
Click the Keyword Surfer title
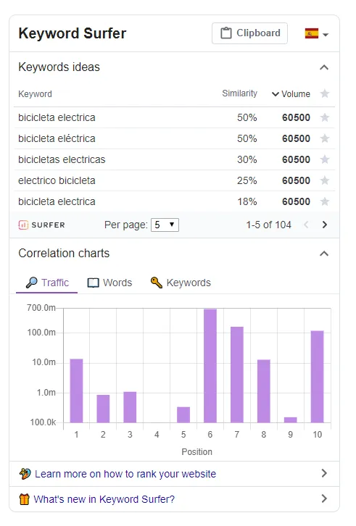click(x=73, y=33)
